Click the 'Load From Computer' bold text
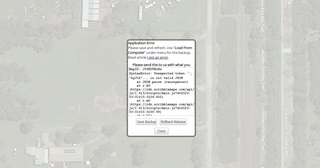The width and height of the screenshot is (320, 168). click(160, 50)
